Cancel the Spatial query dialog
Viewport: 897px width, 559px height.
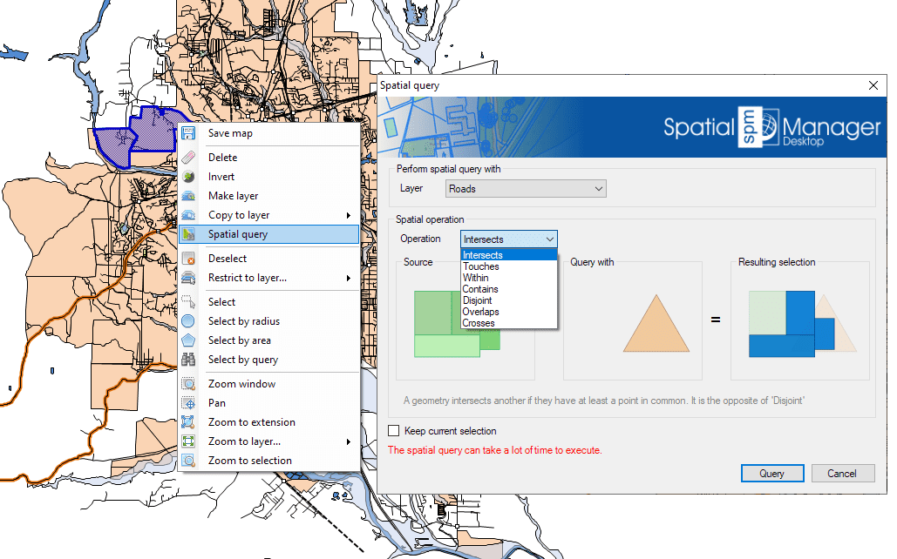842,474
